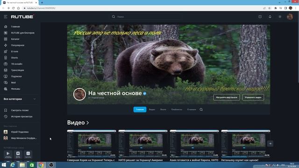Click the upload video icon in header

(260, 17)
